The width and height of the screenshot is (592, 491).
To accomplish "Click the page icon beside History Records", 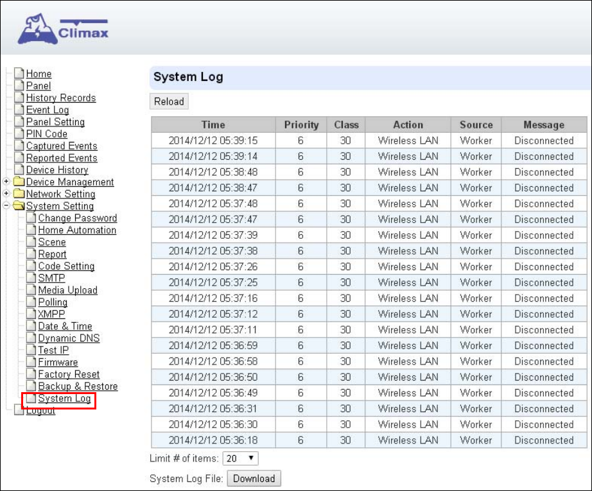I will 19,98.
